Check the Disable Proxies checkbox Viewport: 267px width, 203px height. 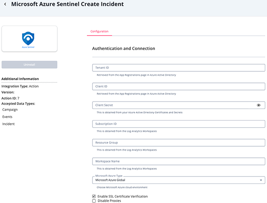point(94,201)
